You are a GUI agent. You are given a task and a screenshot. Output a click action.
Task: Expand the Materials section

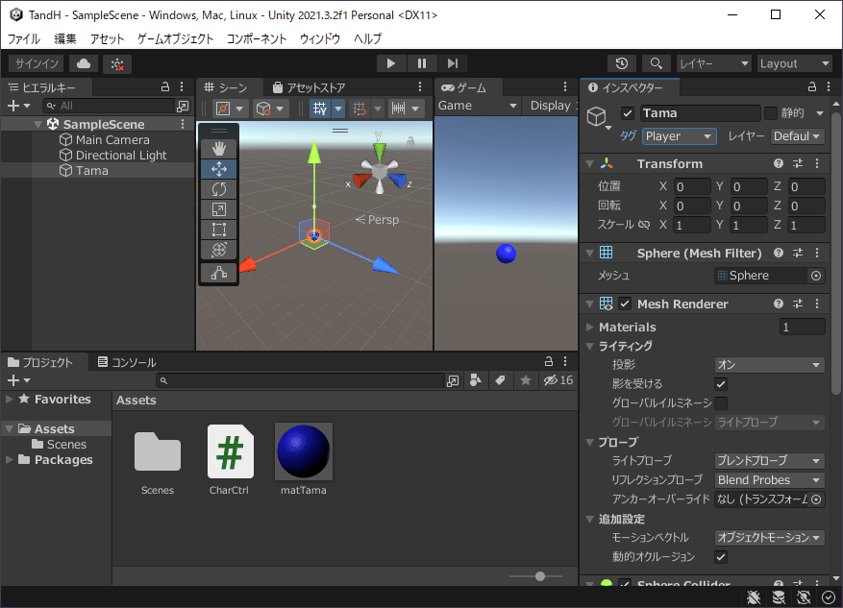tap(590, 327)
